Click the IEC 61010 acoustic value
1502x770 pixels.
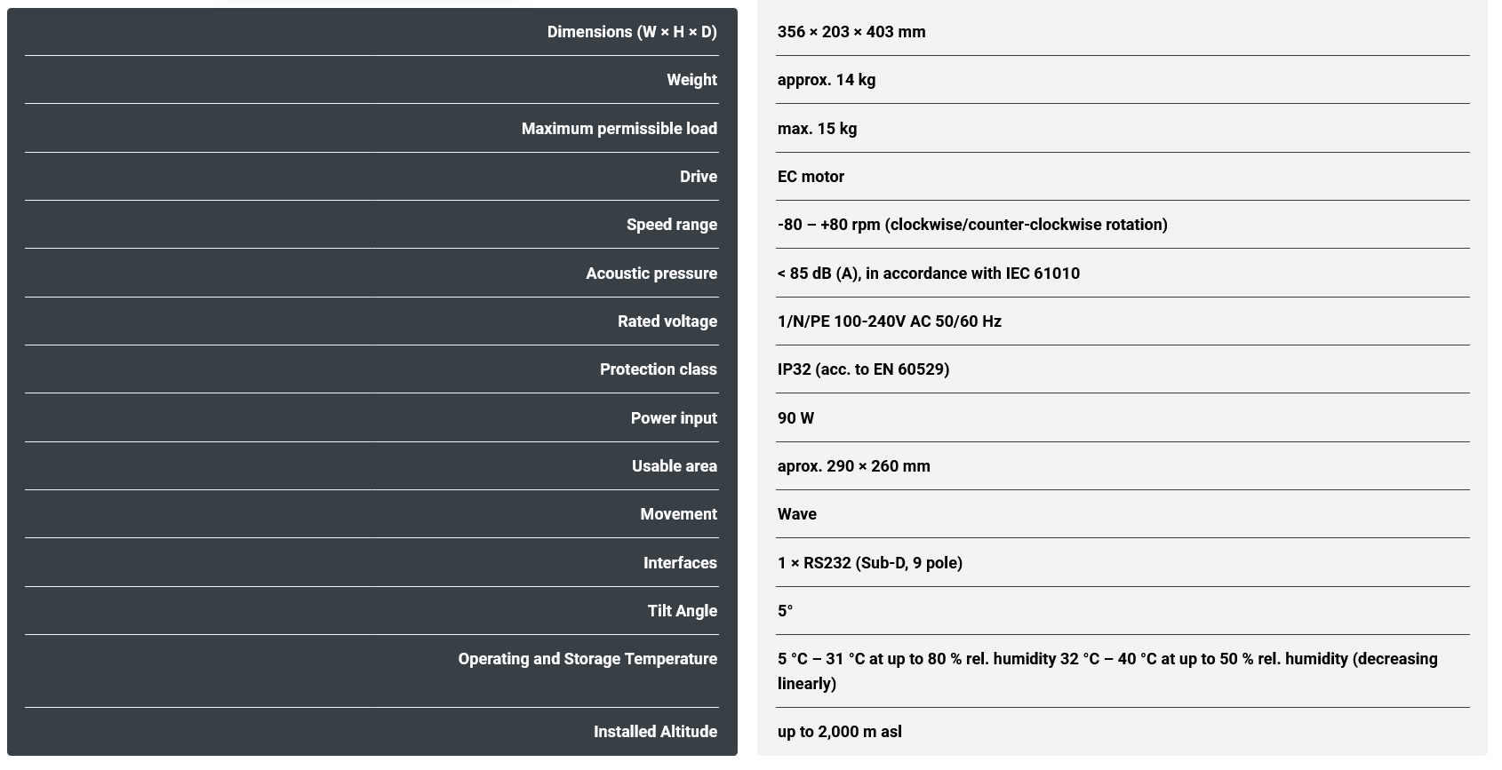pos(928,274)
